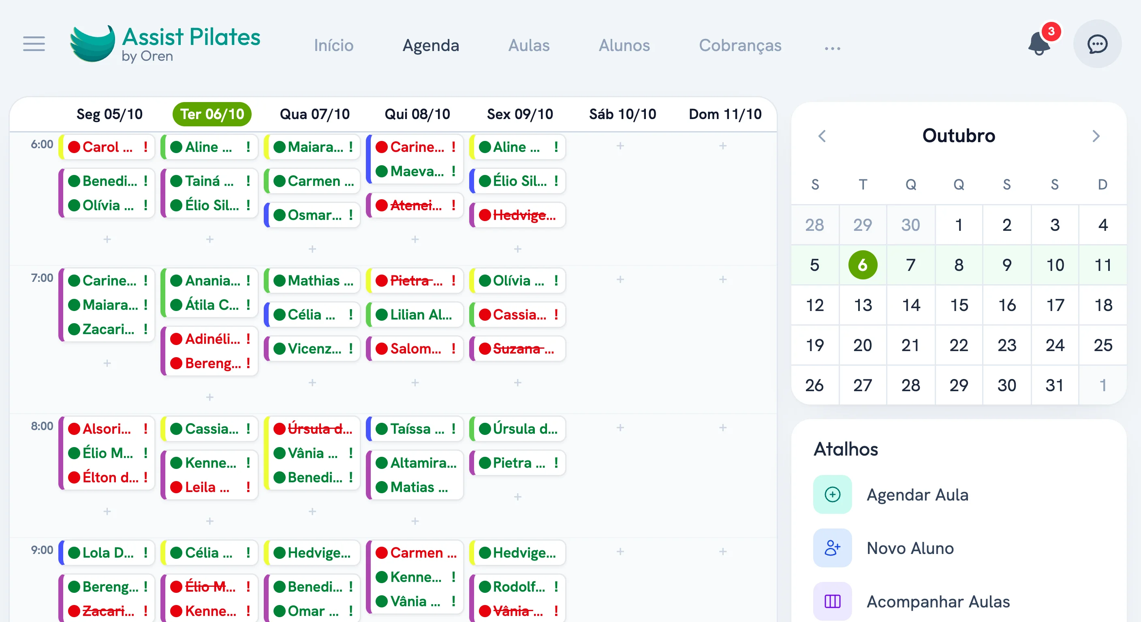Open crossed-out Hedvige entry Friday 6:00
Screen dimensions: 1141x622
coord(518,215)
